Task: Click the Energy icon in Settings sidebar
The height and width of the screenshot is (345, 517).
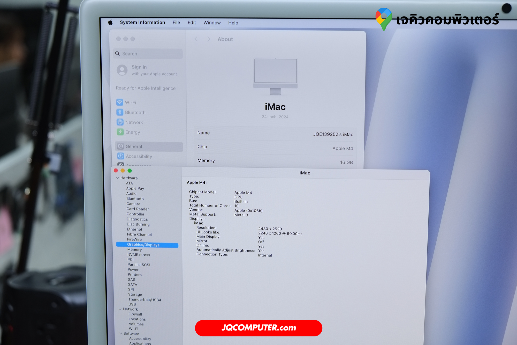Action: pos(120,132)
